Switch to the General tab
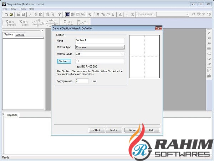Image resolution: width=214 pixels, height=161 pixels. 20,35
